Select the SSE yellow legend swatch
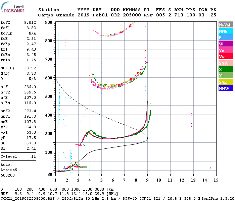This screenshot has width=235, height=201. click(226, 82)
